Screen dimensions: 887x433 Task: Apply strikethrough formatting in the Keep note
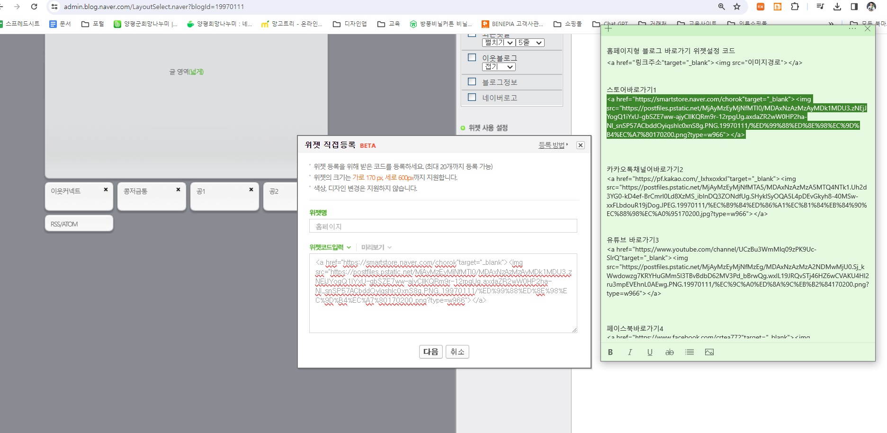pos(669,352)
